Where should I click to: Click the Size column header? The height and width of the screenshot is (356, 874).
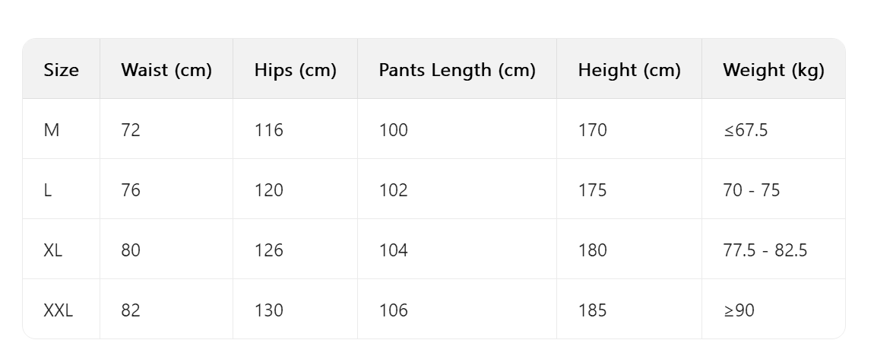(x=62, y=70)
